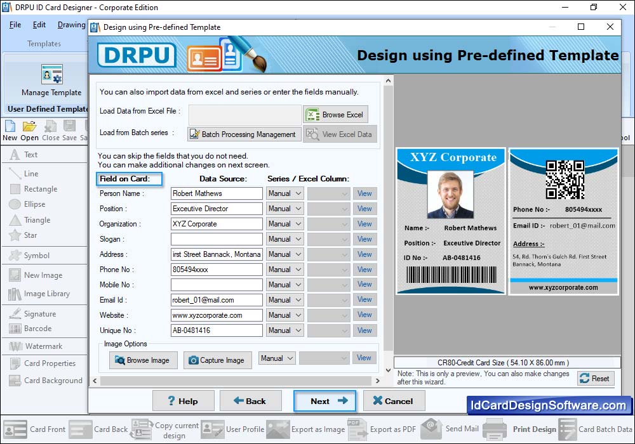Open Email Id Manual dropdown
The width and height of the screenshot is (635, 444).
pyautogui.click(x=284, y=300)
